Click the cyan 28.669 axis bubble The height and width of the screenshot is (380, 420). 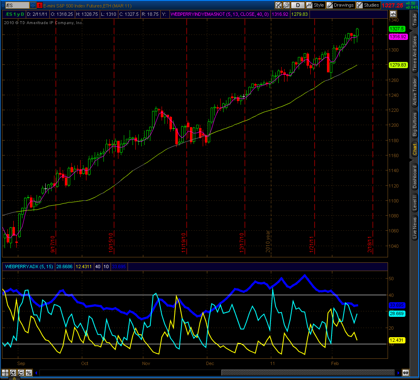pos(397,313)
